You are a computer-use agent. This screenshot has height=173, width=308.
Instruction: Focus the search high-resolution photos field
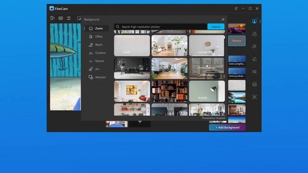tap(160, 27)
